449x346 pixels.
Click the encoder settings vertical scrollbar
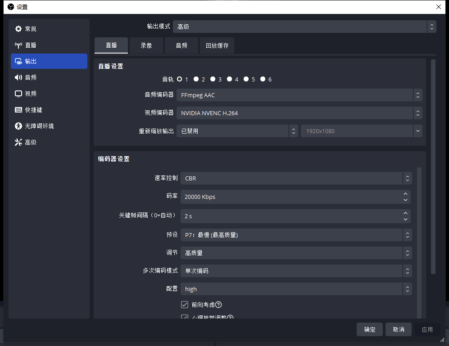419,243
